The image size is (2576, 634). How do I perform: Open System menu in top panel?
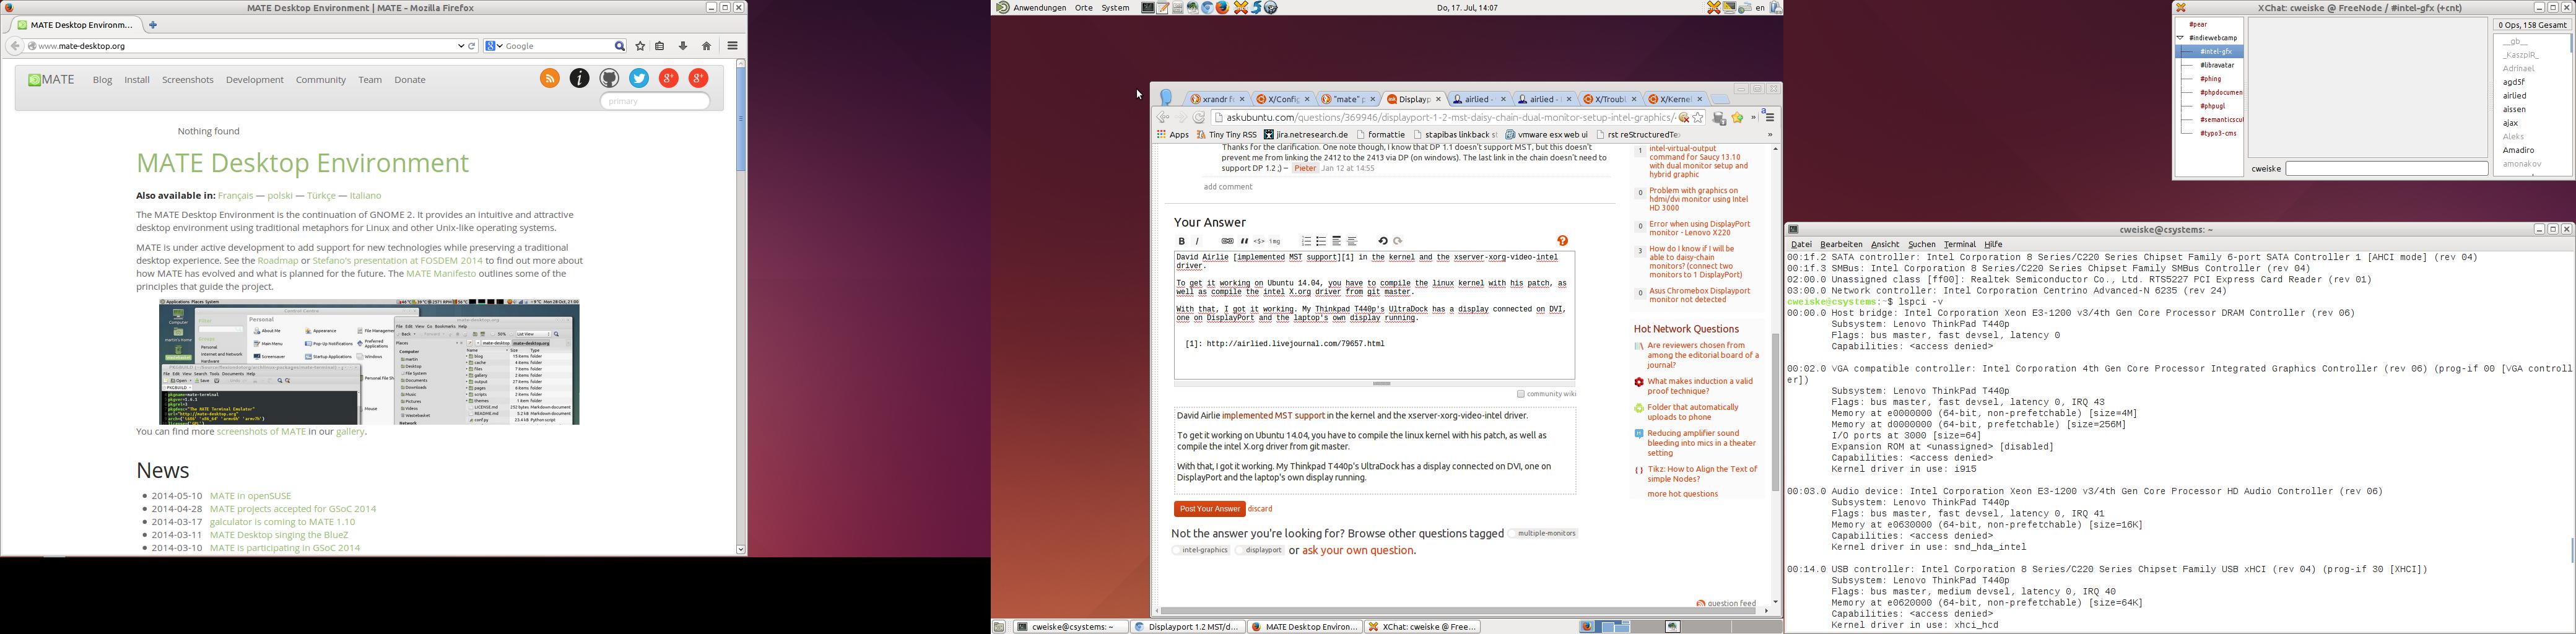[1115, 8]
